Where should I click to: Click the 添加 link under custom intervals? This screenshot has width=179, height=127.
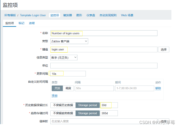pos(54,96)
